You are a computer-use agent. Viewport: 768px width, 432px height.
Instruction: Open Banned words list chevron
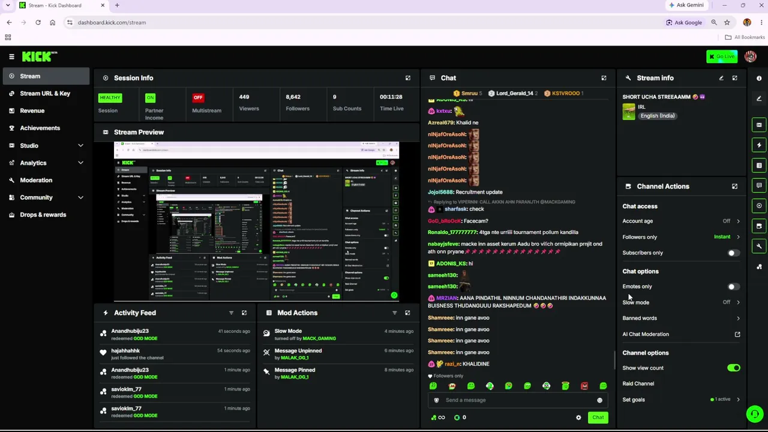(738, 319)
